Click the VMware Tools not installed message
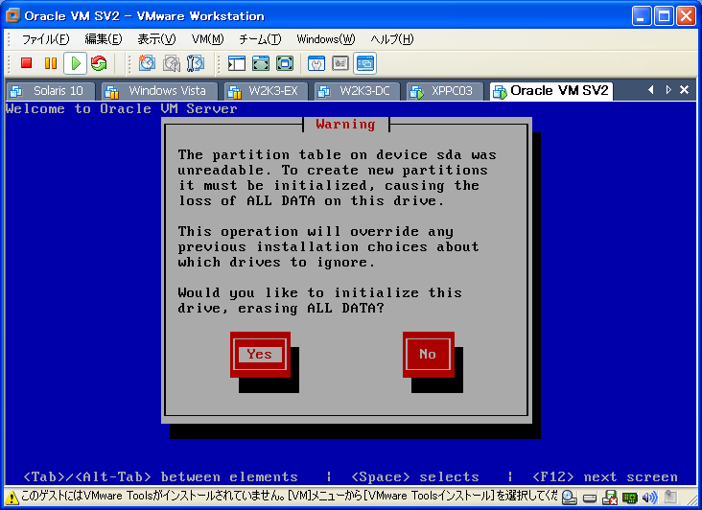702x510 pixels. pyautogui.click(x=289, y=497)
